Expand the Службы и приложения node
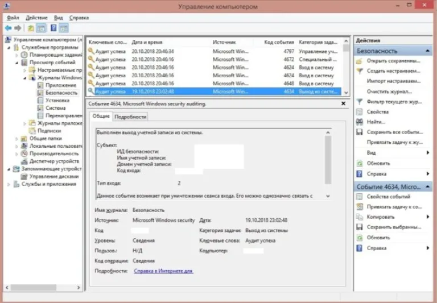 9,184
